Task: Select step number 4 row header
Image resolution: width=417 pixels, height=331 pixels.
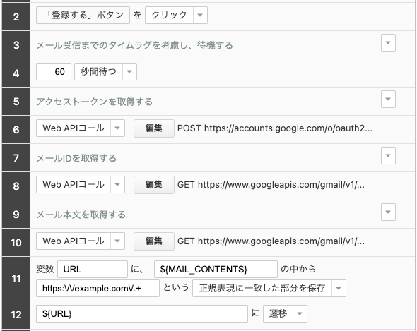Action: [16, 73]
